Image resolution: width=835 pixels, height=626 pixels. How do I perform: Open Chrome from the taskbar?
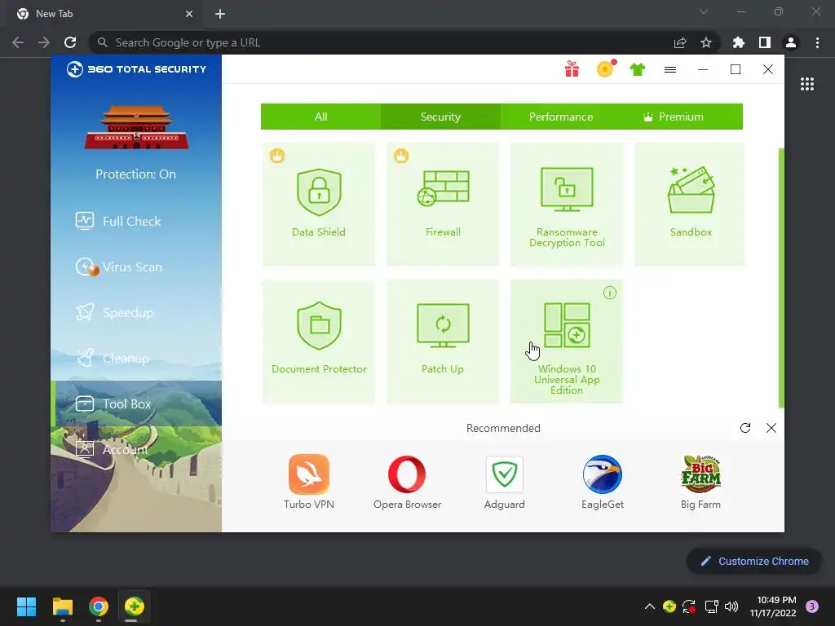pyautogui.click(x=99, y=606)
